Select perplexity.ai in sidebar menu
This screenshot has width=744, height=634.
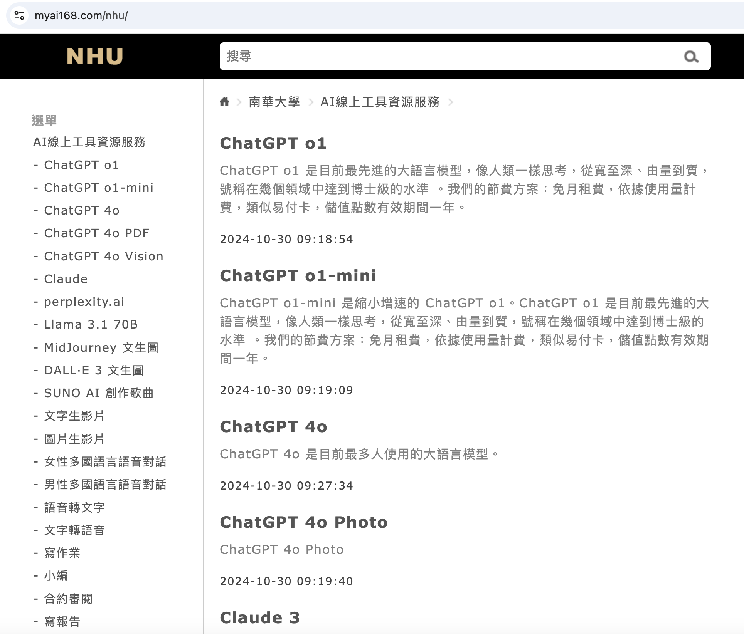pos(84,302)
